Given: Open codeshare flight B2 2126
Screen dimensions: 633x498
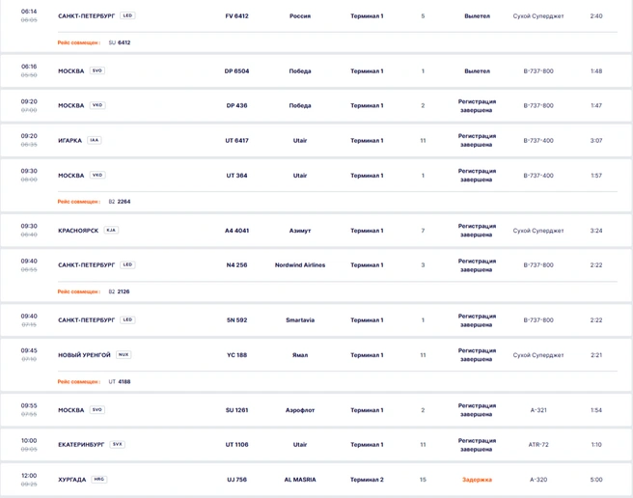Looking at the screenshot, I should point(119,291).
